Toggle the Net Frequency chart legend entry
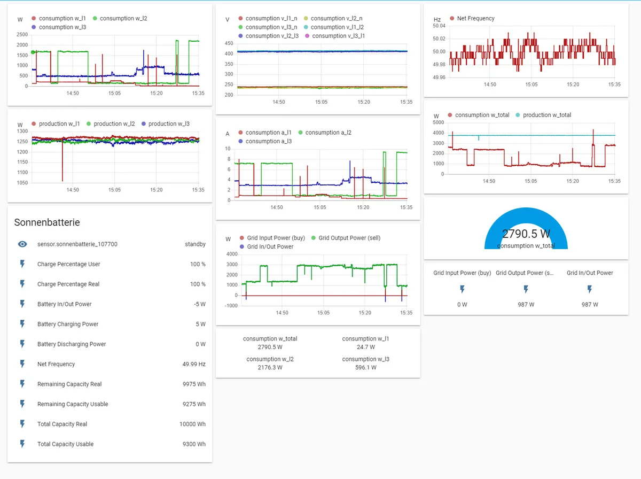 click(472, 18)
